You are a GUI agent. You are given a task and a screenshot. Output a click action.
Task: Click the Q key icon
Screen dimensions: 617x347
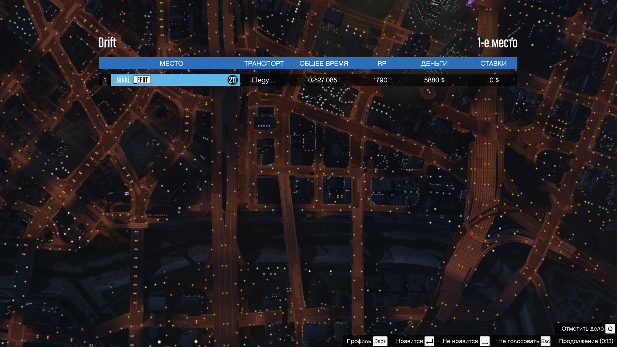click(610, 329)
